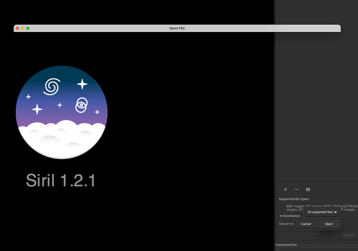This screenshot has height=251, width=358.
Task: Click the Siril 1.2.1 version text
Action: (x=60, y=181)
